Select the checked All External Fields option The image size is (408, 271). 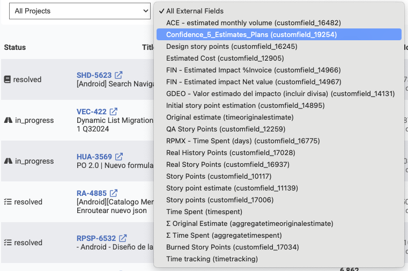[x=195, y=11]
